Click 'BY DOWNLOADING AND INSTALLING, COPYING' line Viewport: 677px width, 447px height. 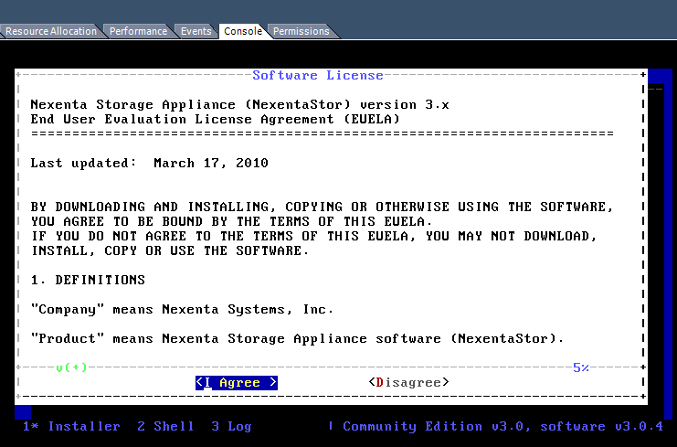pyautogui.click(x=322, y=207)
